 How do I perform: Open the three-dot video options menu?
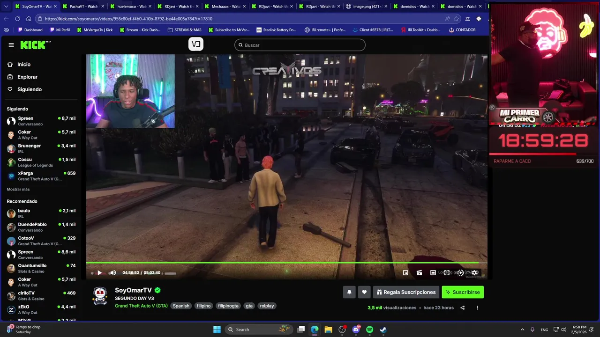pos(477,308)
